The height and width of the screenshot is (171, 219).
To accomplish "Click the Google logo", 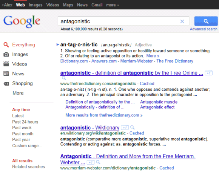I will click(x=22, y=21).
